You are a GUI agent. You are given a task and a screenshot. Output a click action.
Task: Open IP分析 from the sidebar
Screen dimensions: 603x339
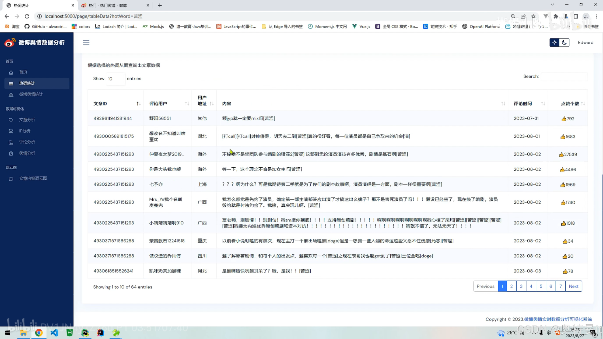point(24,131)
